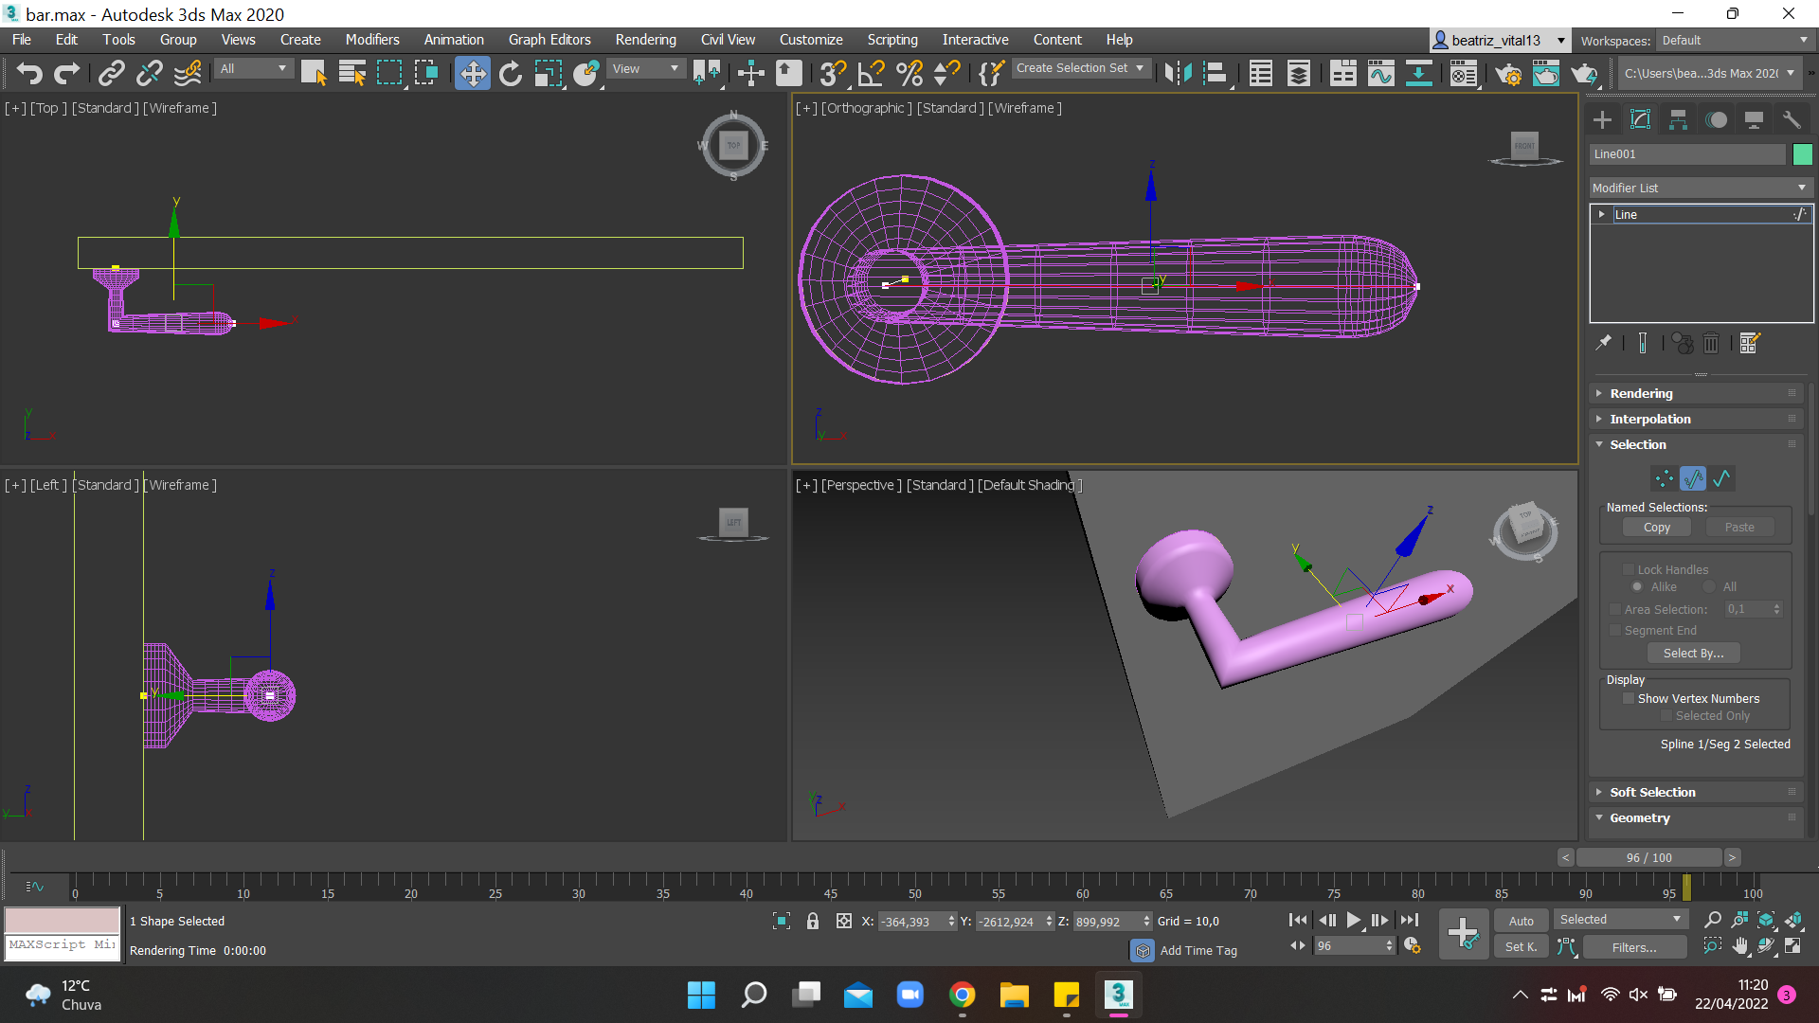Toggle selection lock icon in status bar
The height and width of the screenshot is (1023, 1819).
pyautogui.click(x=812, y=921)
